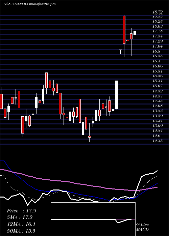Click the 50MA : 15.5 readout
169x236 pixels.
coord(21,231)
